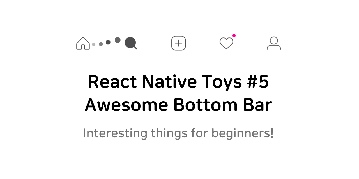This screenshot has width=359, height=179.
Task: Click the word "Bottom" in the heading
Action: (203, 105)
